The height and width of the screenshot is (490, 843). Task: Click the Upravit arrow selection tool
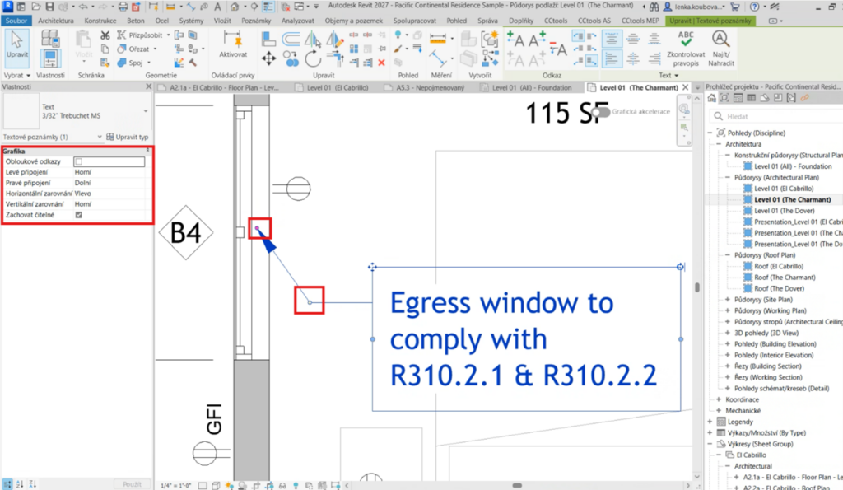click(x=16, y=44)
